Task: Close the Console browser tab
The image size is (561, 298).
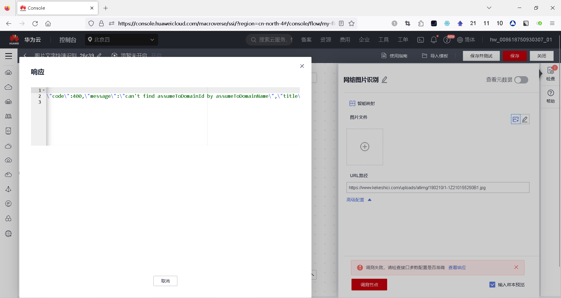Action: 92,8
